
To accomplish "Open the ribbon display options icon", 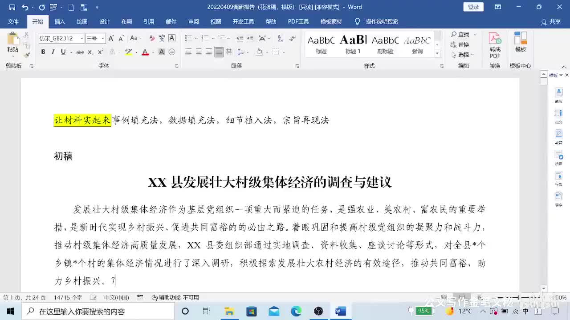I will (498, 7).
